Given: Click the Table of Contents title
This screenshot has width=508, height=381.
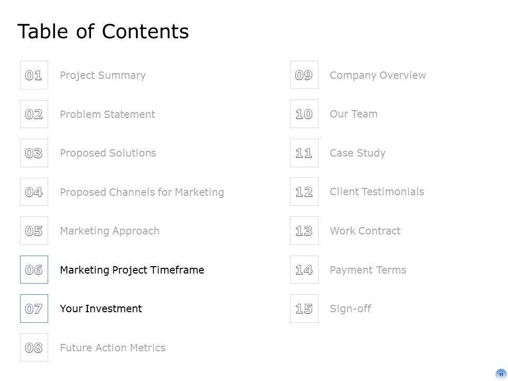Looking at the screenshot, I should [x=103, y=32].
